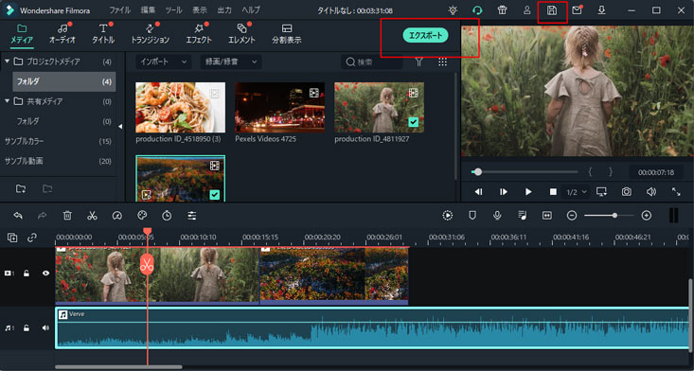Take a snapshot with camera icon
The width and height of the screenshot is (694, 371).
pyautogui.click(x=626, y=191)
